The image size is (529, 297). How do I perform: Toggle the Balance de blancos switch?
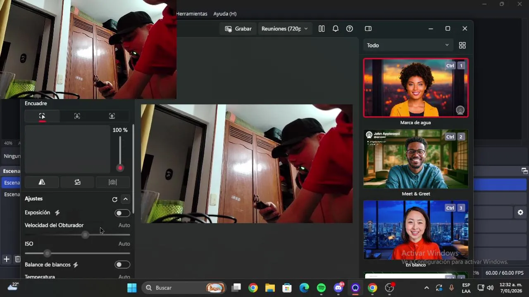point(122,264)
